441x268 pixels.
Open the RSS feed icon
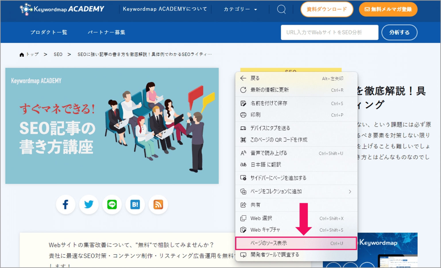(158, 204)
